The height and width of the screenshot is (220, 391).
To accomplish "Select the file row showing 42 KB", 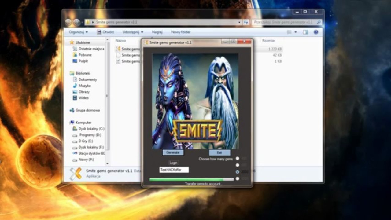I will point(199,55).
